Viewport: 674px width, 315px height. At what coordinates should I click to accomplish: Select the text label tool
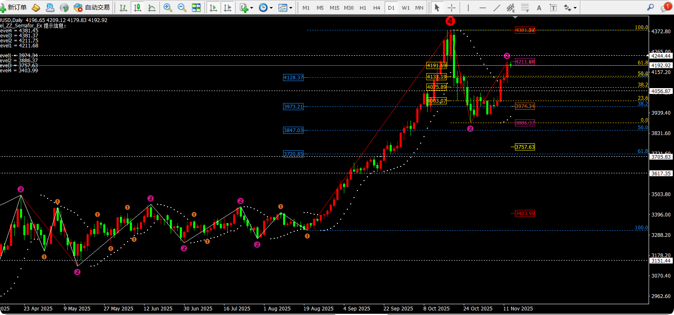[553, 7]
